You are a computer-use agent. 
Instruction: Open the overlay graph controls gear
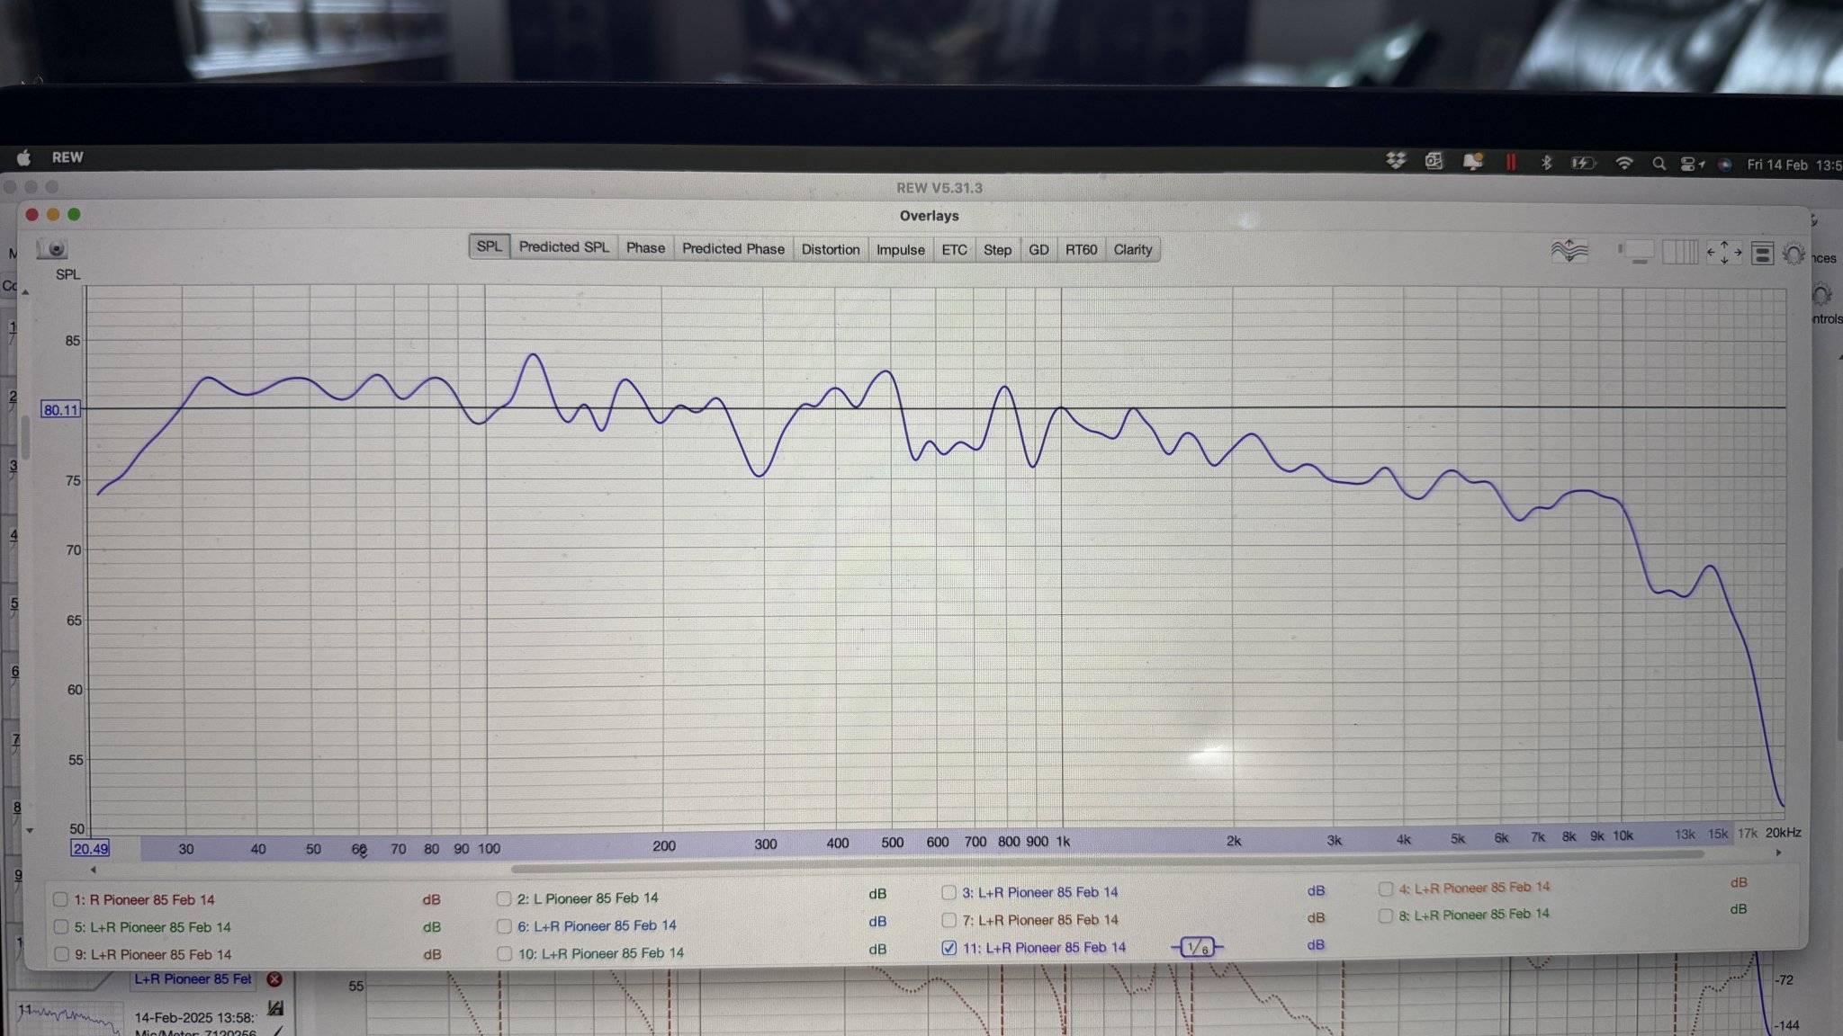pos(1793,255)
